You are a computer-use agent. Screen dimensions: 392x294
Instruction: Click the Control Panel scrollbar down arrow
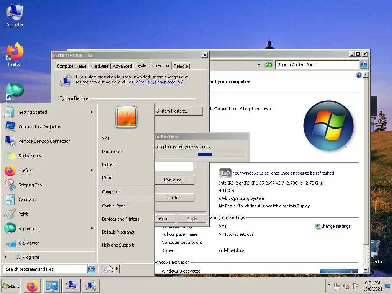tap(366, 270)
